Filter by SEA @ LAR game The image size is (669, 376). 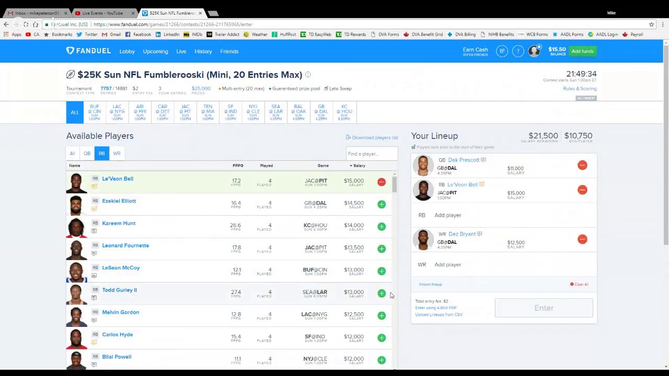pos(275,112)
